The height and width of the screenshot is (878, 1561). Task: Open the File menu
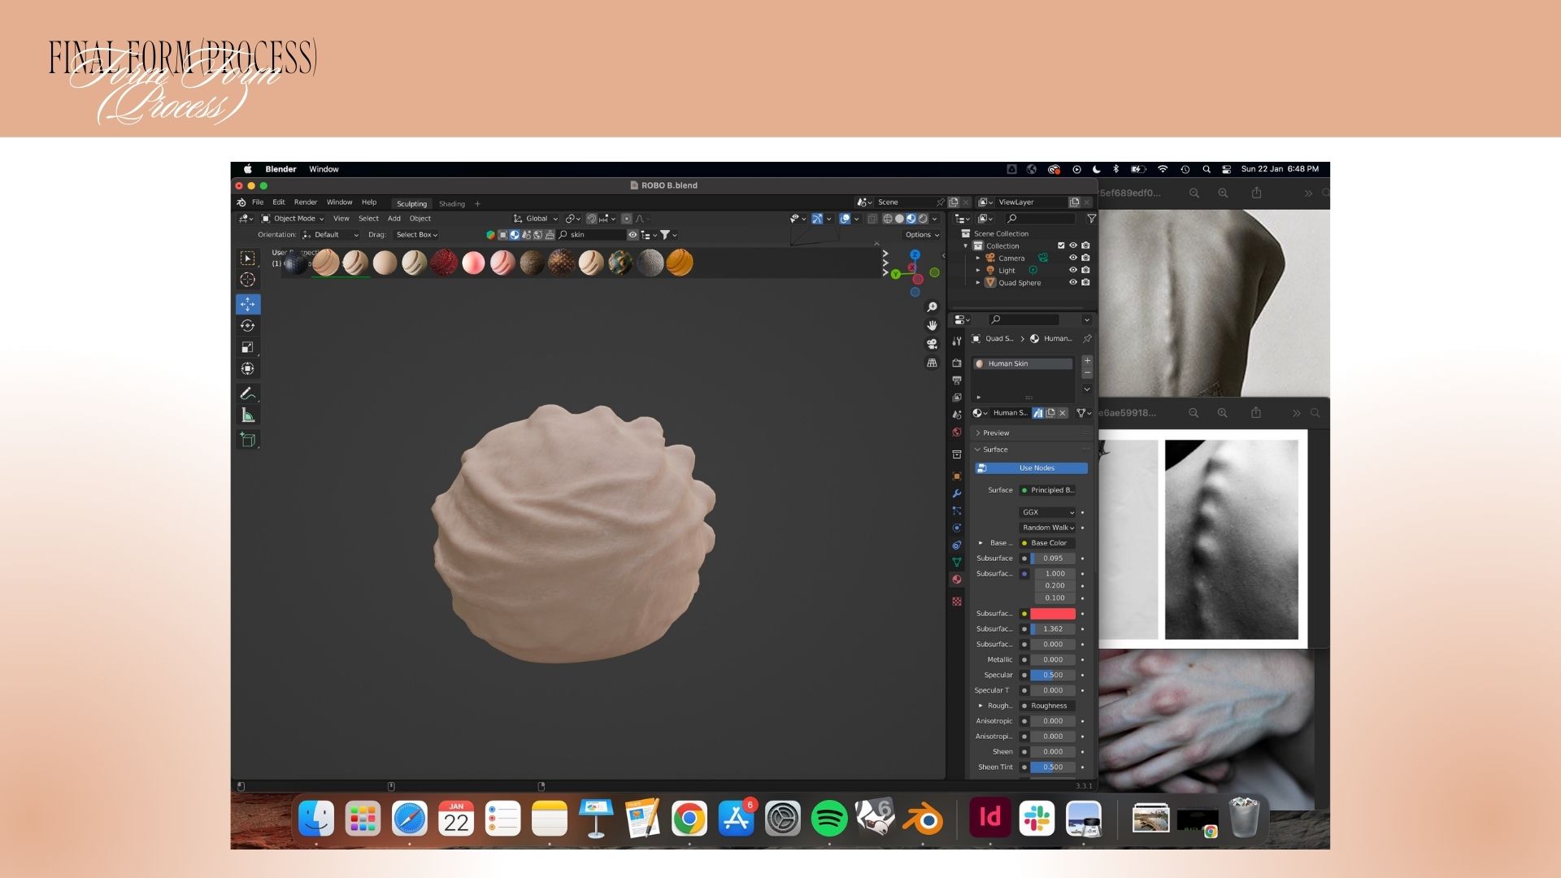258,202
